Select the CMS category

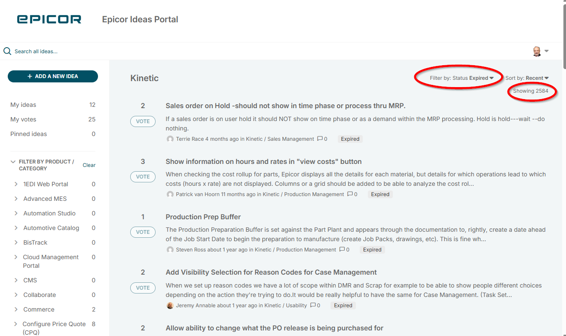click(x=30, y=280)
